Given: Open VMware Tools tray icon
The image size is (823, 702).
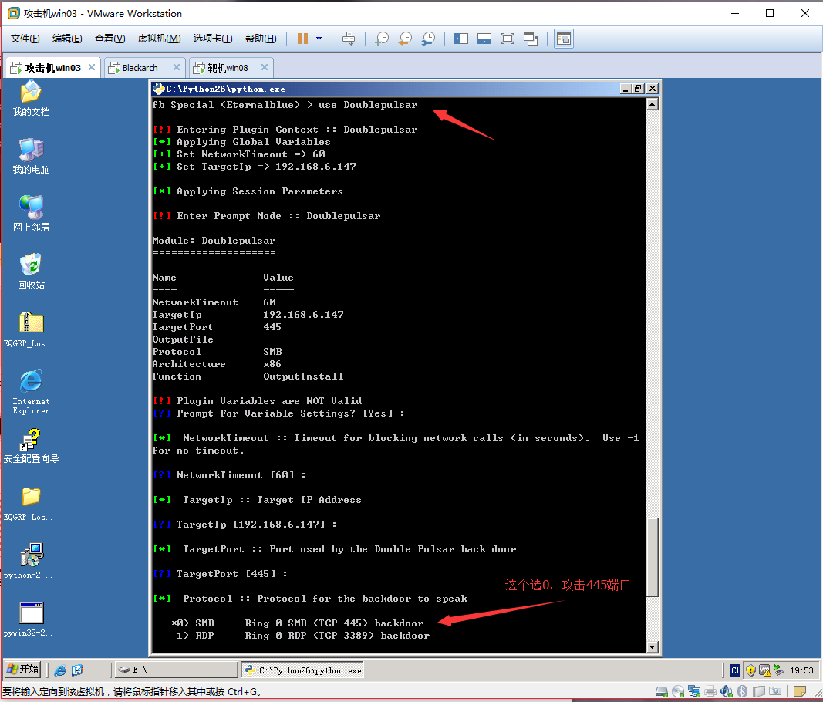Looking at the screenshot, I should (x=764, y=670).
